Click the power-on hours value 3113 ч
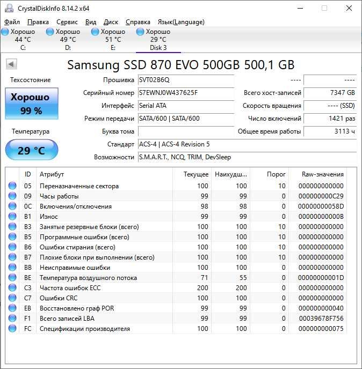Screen dimensions: 362x369 pos(330,131)
